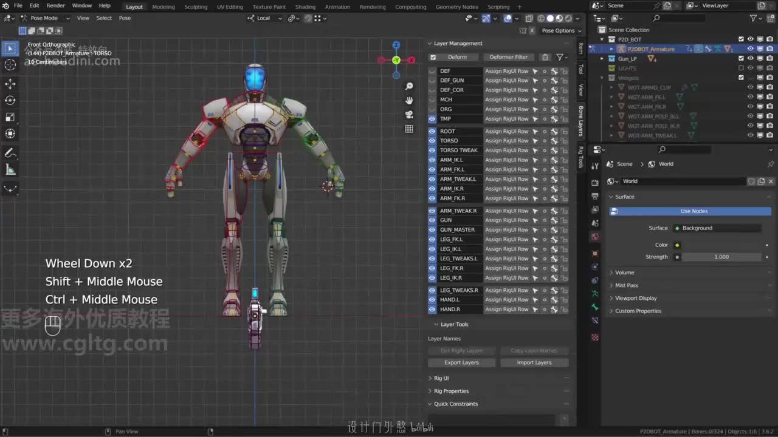
Task: Click the Use Nodes button
Action: coord(694,211)
